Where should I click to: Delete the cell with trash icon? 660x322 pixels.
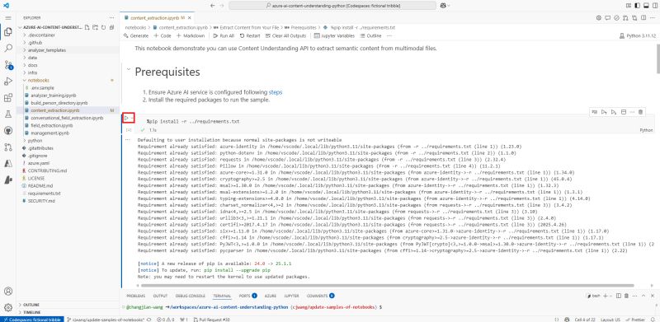(x=641, y=112)
